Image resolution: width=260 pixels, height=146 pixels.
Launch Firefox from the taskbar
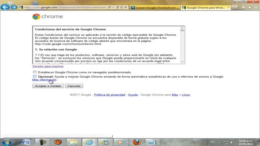pos(137,142)
